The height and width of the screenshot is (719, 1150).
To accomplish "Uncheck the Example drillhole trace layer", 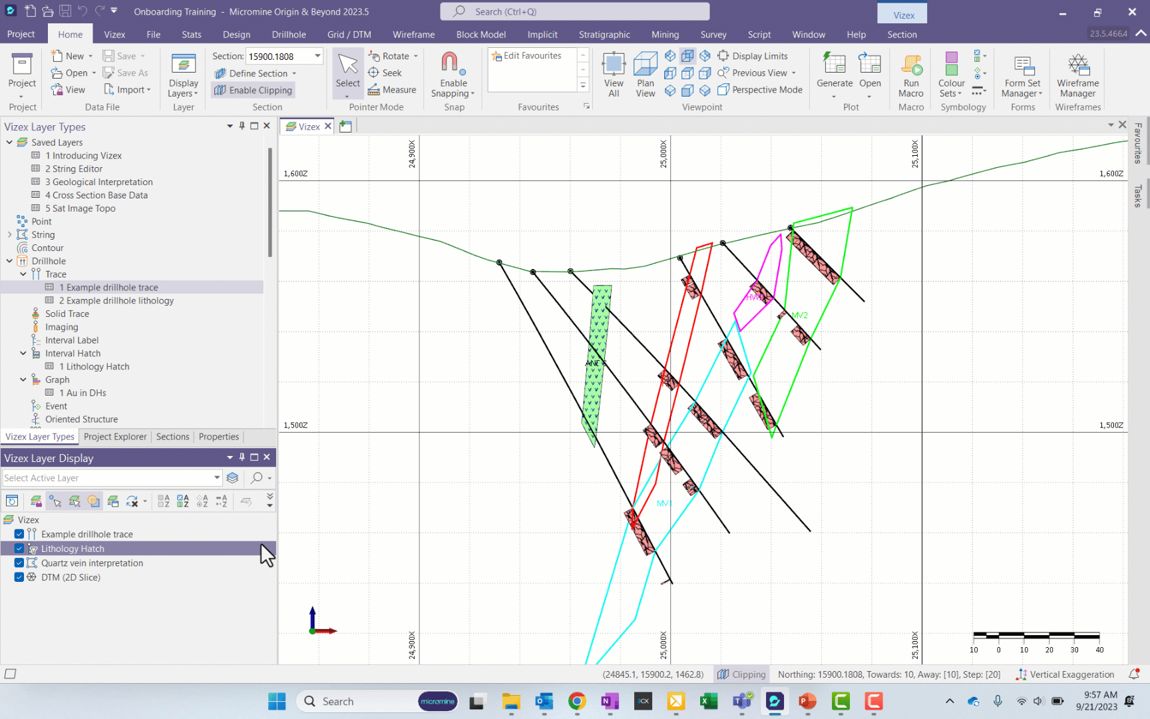I will pyautogui.click(x=19, y=534).
